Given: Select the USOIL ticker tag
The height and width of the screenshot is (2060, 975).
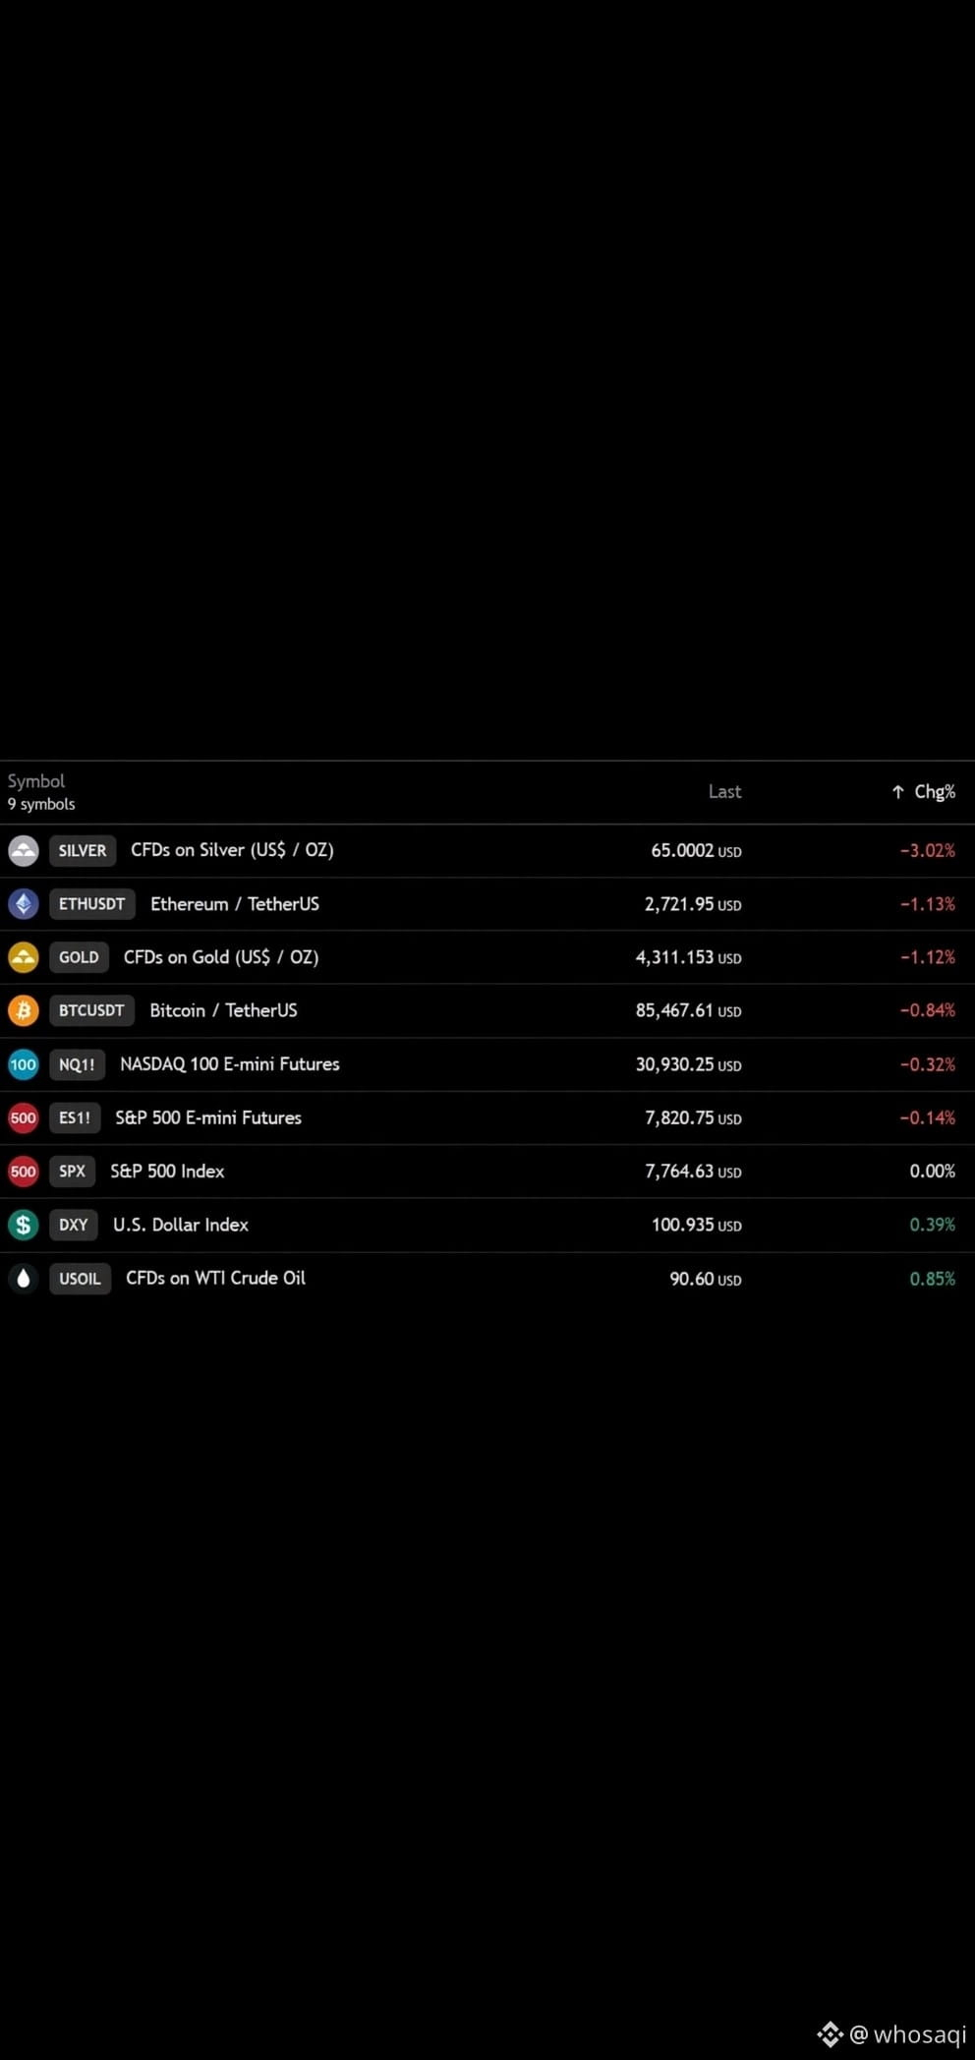Looking at the screenshot, I should 80,1279.
